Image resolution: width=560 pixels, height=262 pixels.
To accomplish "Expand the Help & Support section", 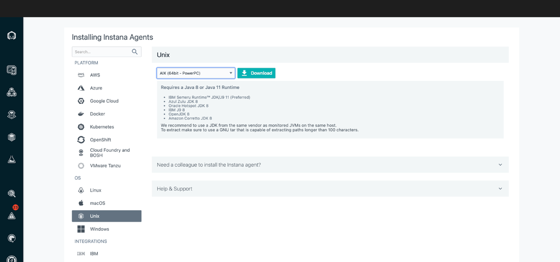I will point(330,188).
